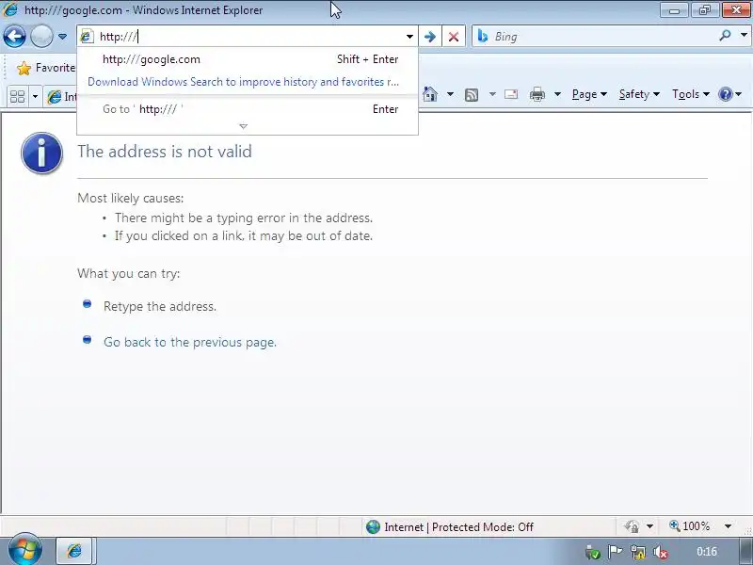Open the Safety menu
Viewport: 753px width, 565px height.
pos(639,94)
